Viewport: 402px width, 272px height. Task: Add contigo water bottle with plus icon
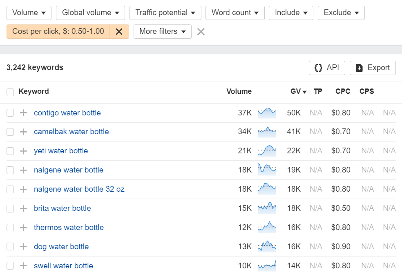coord(23,113)
